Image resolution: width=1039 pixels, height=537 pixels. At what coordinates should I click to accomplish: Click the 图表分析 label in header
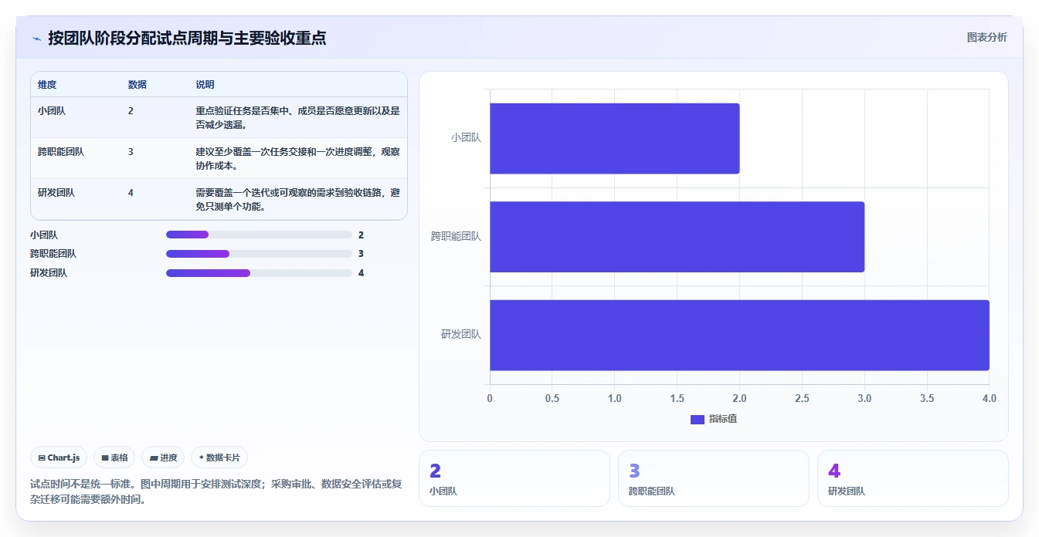point(986,37)
